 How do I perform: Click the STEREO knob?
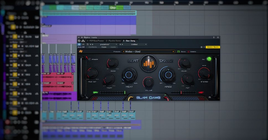204,73
